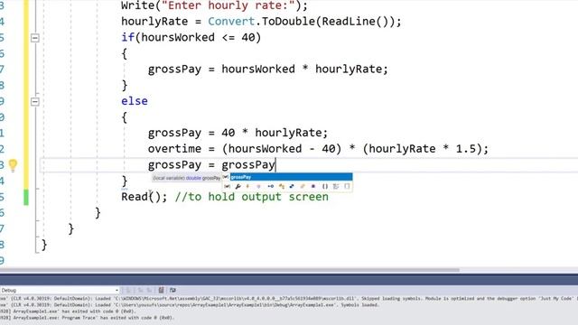Click Clear All icon in Output toolbar
The image size is (578, 325).
click(161, 291)
